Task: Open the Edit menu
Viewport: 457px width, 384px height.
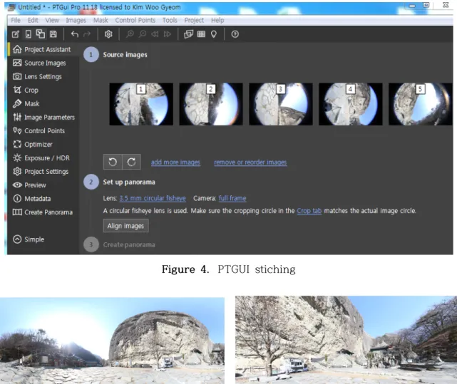Action: [x=33, y=20]
